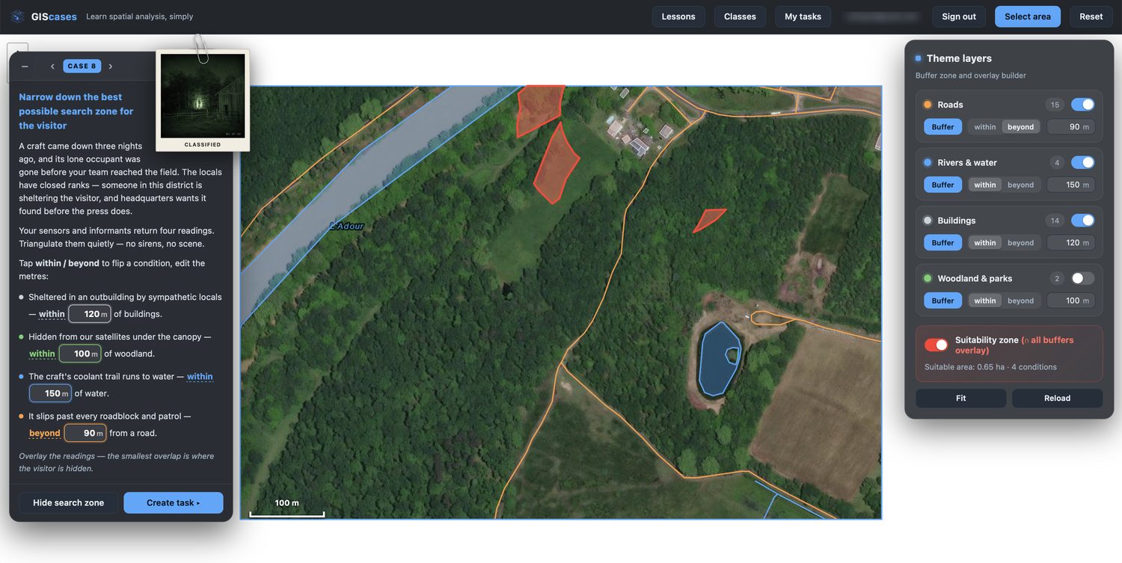Viewport: 1122px width, 563px height.
Task: Click the Select area button
Action: (1027, 16)
